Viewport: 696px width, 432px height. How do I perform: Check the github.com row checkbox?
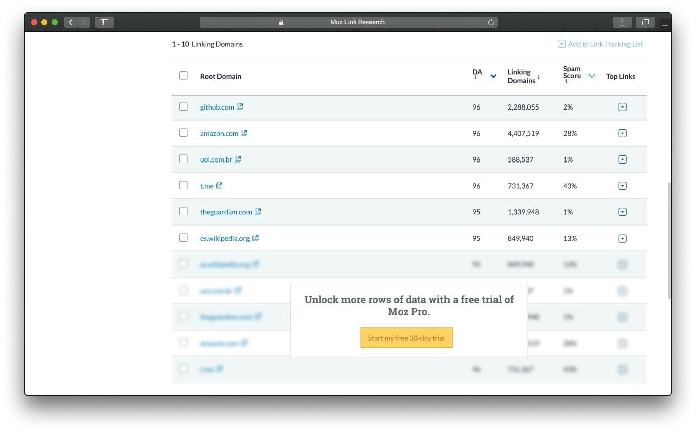click(x=183, y=106)
